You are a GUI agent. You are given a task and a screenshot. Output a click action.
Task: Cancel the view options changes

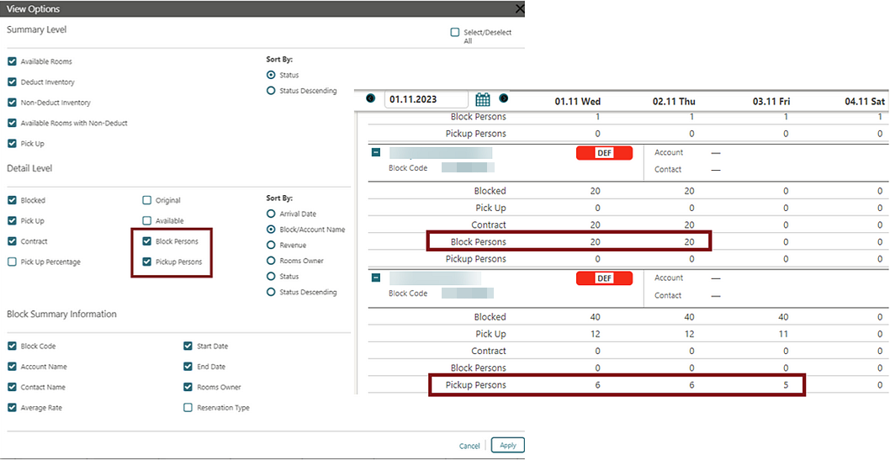469,446
